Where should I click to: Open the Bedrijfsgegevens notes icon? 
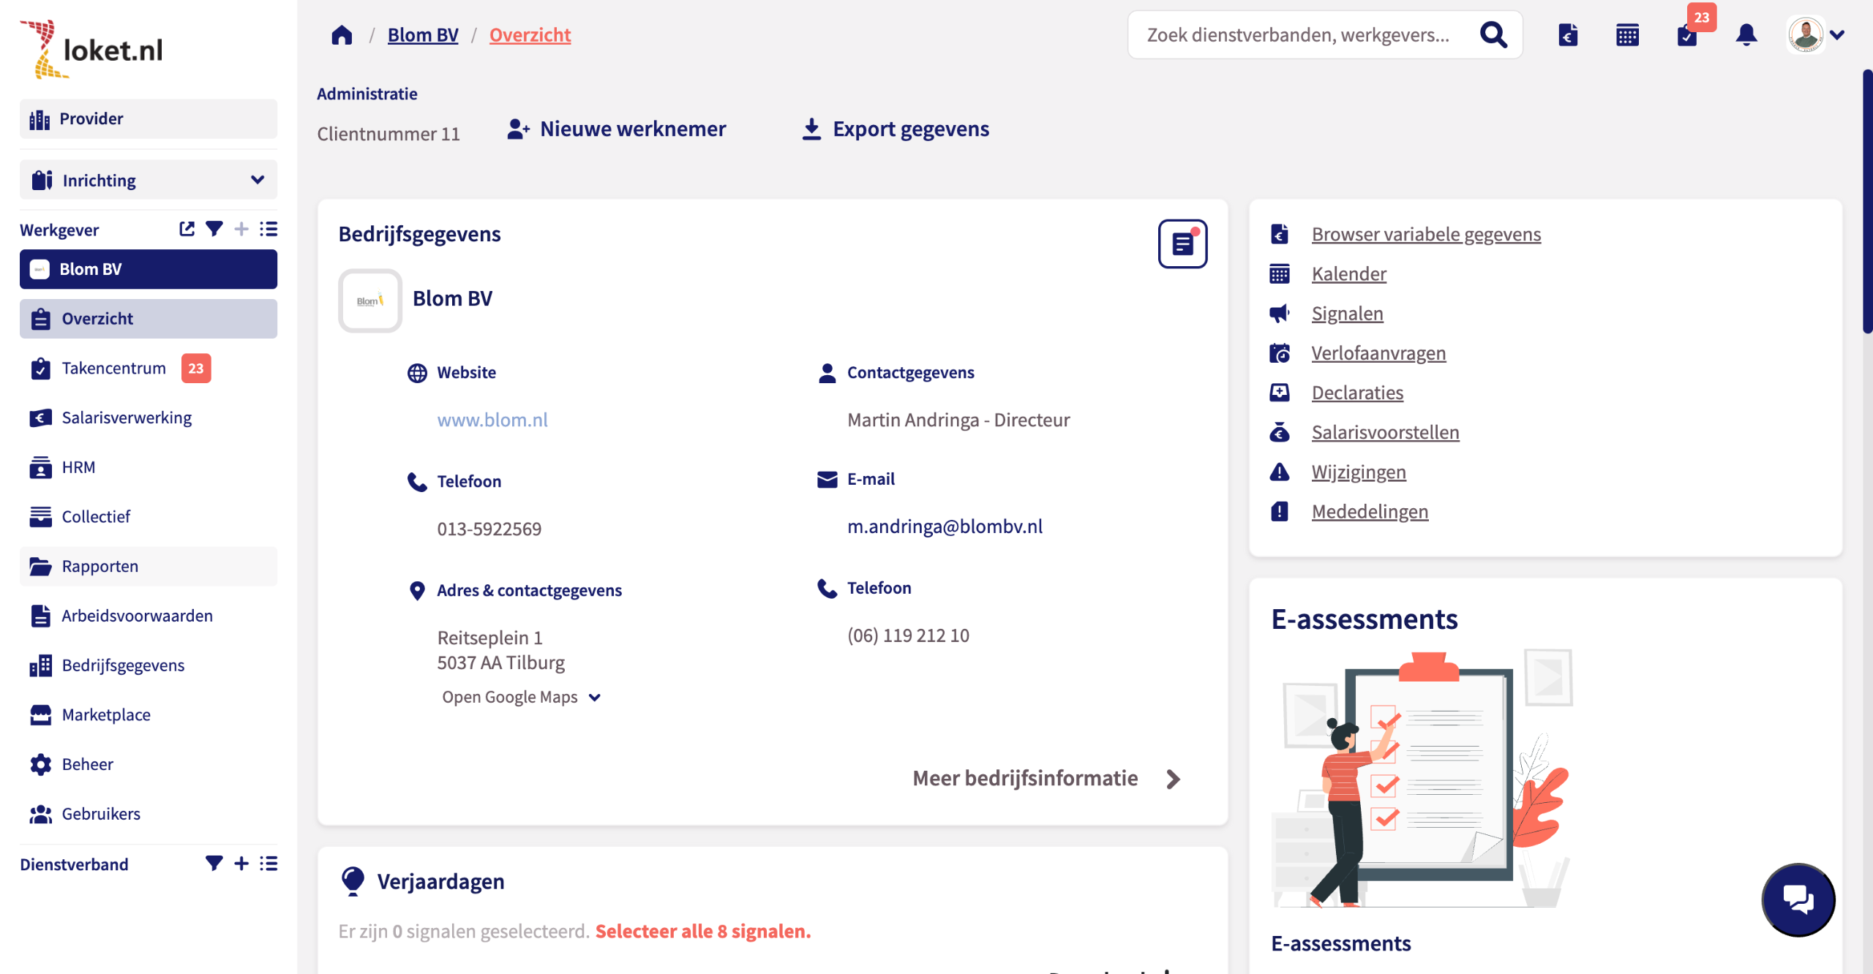tap(1182, 243)
